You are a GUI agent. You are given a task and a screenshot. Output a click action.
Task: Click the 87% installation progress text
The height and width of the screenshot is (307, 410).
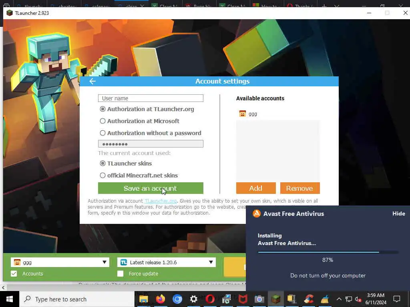pyautogui.click(x=328, y=260)
